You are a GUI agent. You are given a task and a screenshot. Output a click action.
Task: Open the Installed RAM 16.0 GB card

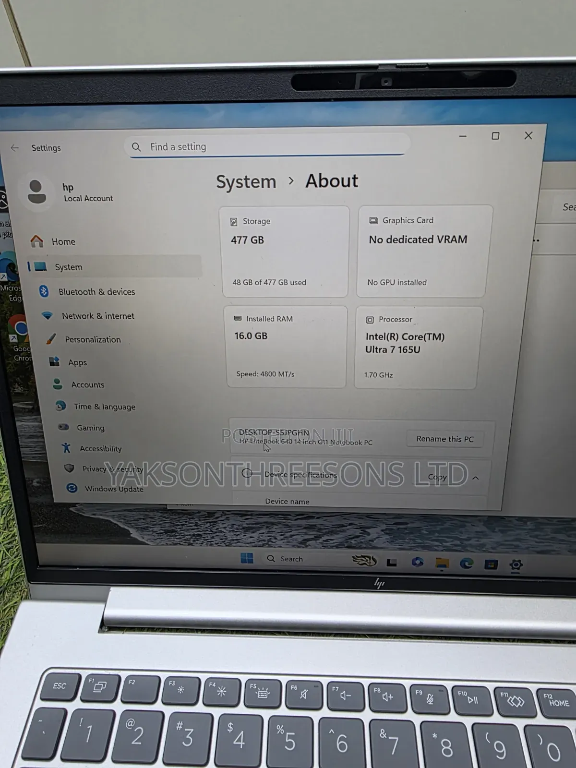(x=287, y=347)
